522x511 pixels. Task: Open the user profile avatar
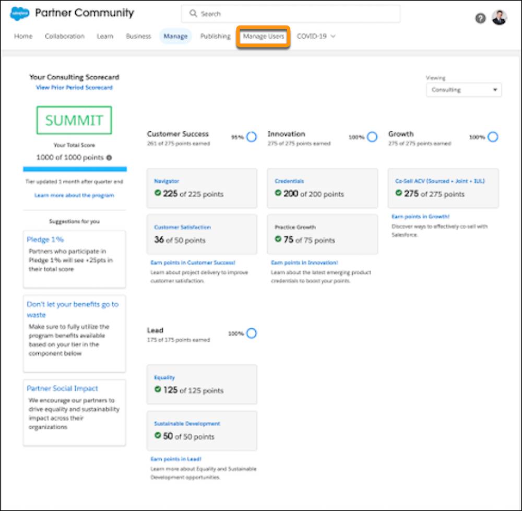click(500, 18)
